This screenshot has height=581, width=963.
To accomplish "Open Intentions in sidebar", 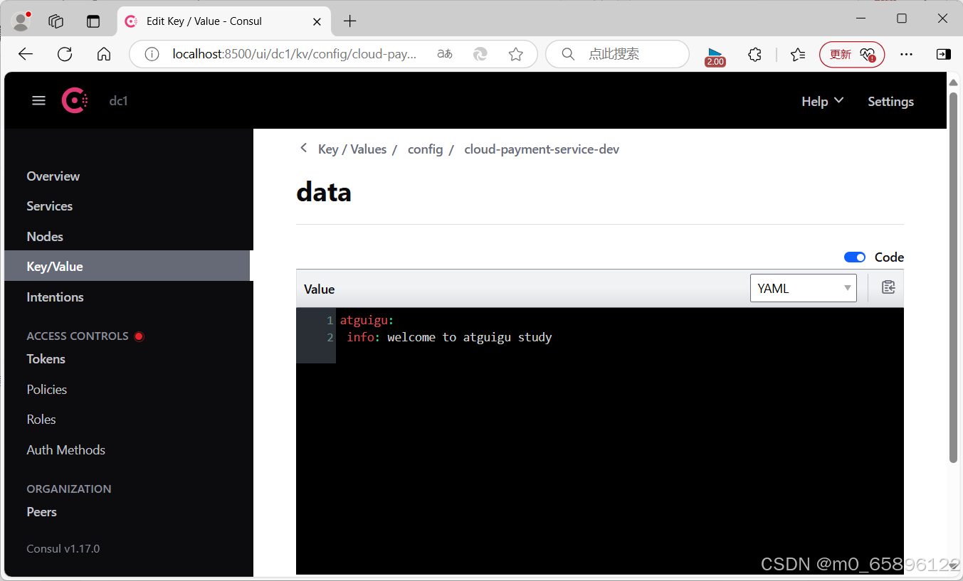I will coord(56,297).
